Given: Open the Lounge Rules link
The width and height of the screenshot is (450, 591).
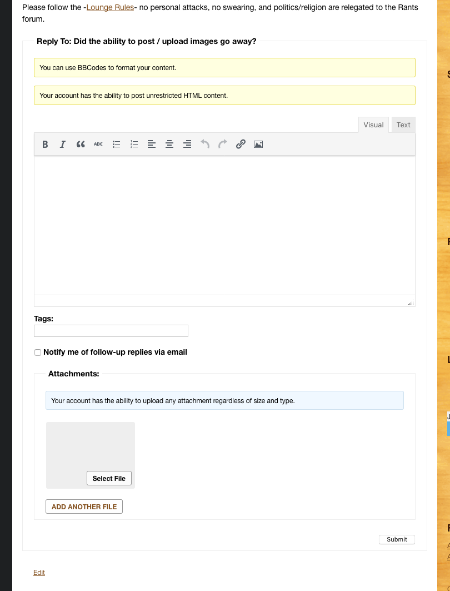Looking at the screenshot, I should pyautogui.click(x=110, y=8).
